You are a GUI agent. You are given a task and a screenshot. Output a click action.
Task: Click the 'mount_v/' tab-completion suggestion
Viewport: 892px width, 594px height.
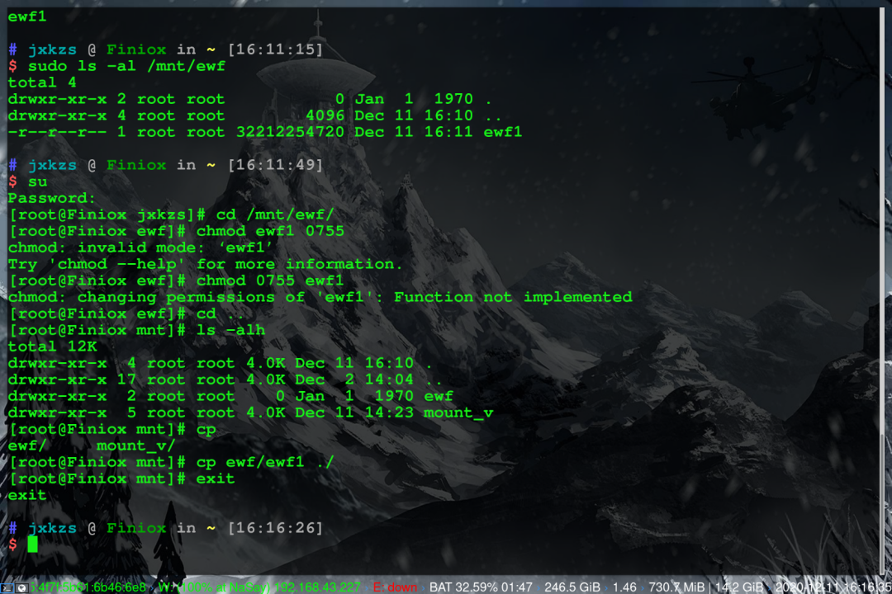tap(136, 445)
